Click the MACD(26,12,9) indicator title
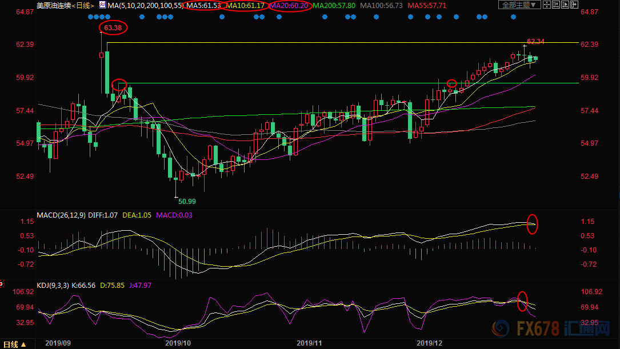This screenshot has height=349, width=620. (x=62, y=215)
